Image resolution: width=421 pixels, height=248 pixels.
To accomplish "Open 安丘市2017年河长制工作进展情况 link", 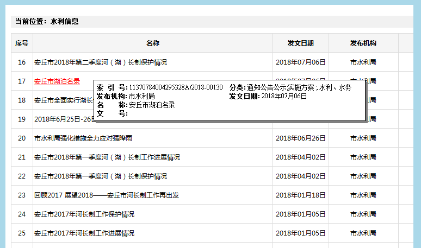I will 84,233.
